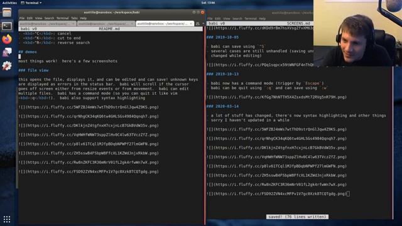
Task: Open File menu in left terminal window
Action: click(22, 18)
